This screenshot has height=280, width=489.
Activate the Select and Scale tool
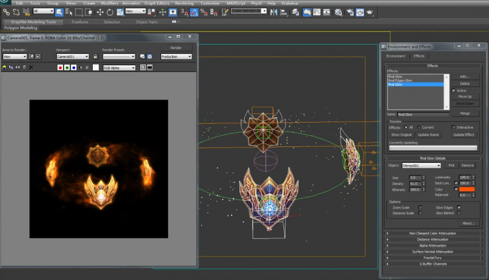(120, 12)
